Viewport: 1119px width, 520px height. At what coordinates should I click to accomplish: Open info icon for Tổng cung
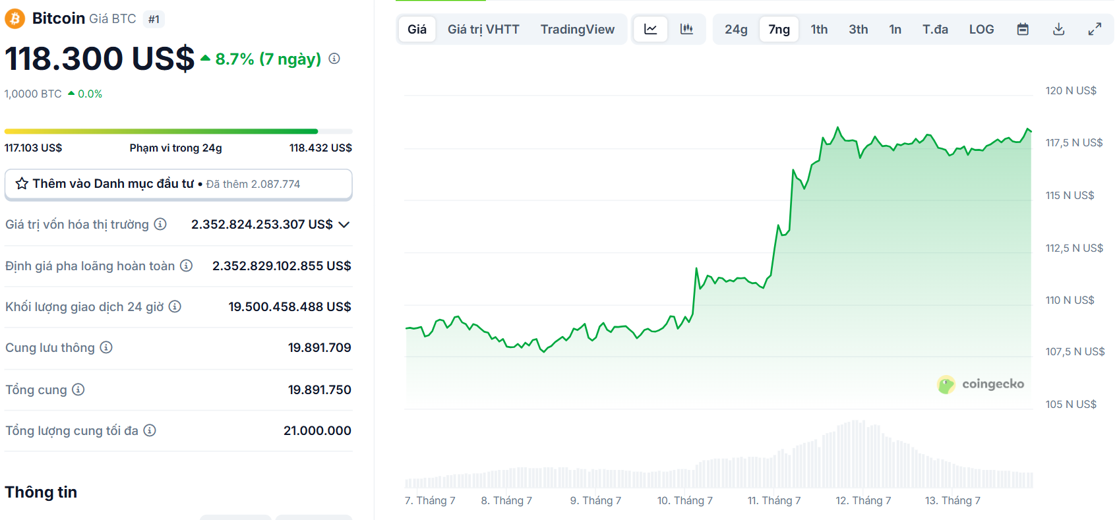click(78, 390)
